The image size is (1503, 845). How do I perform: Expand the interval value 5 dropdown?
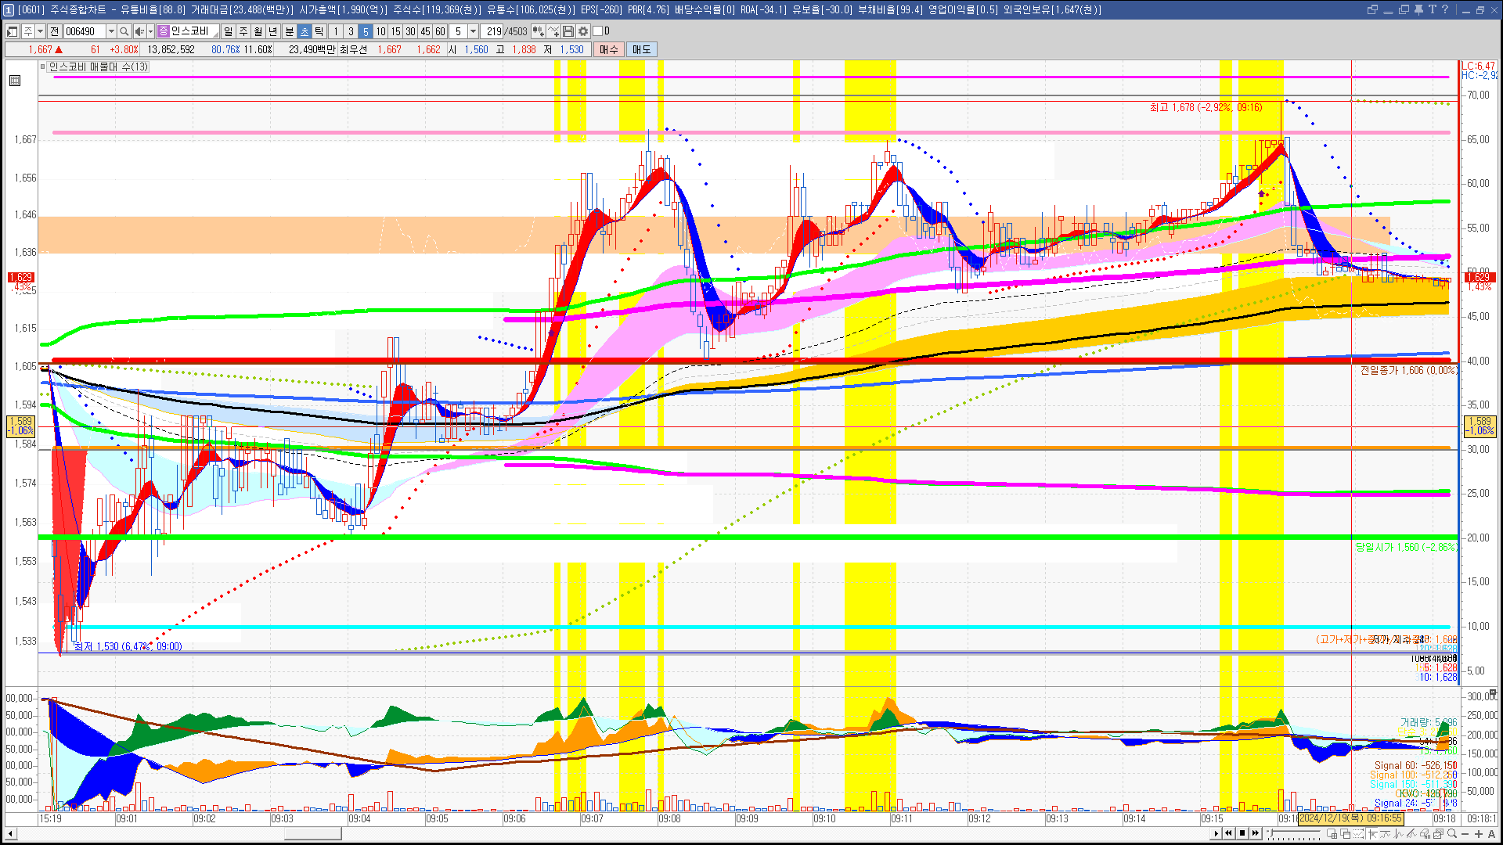click(x=473, y=31)
